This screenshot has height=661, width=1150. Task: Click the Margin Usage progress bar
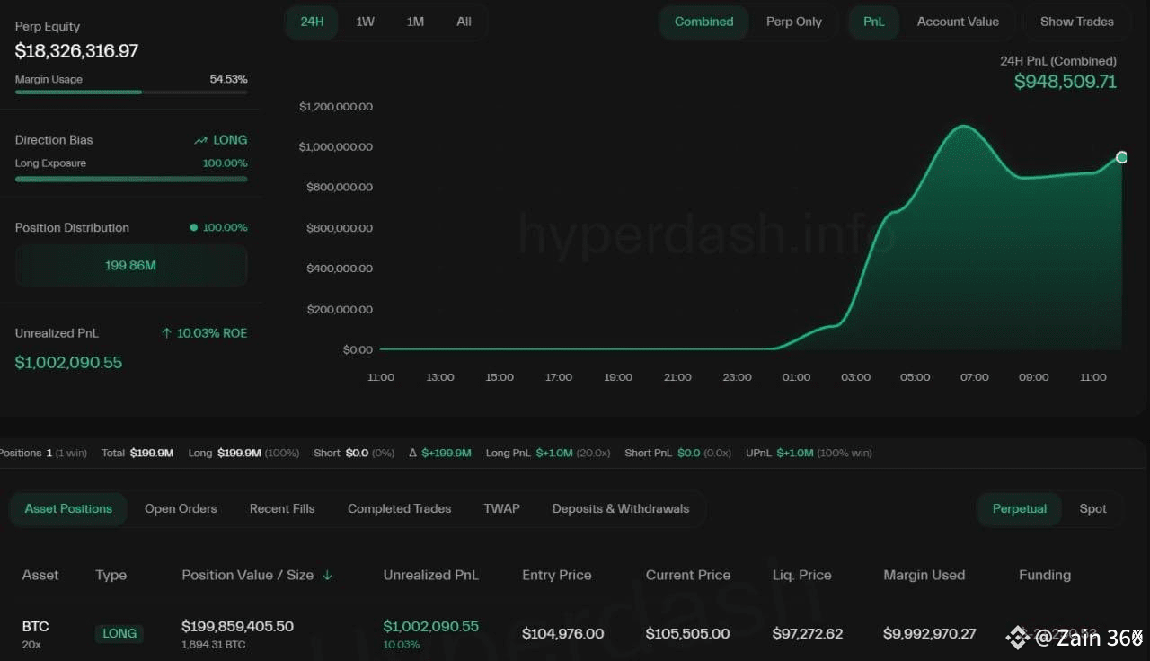131,92
